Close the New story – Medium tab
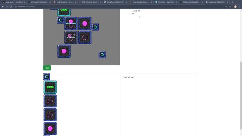The image size is (242, 136). click(24, 2)
